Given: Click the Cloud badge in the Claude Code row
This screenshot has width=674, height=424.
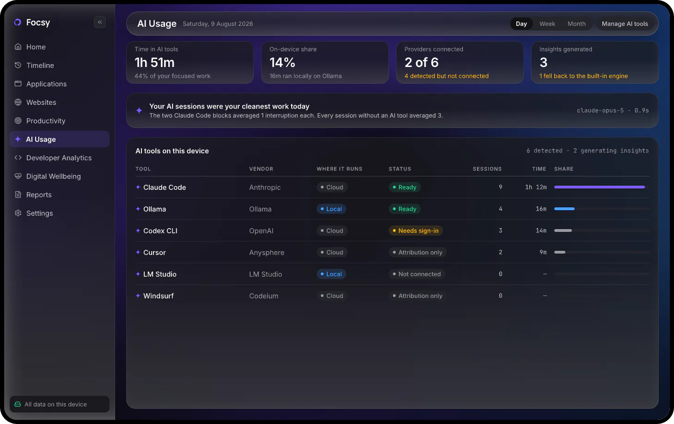Looking at the screenshot, I should coord(332,187).
